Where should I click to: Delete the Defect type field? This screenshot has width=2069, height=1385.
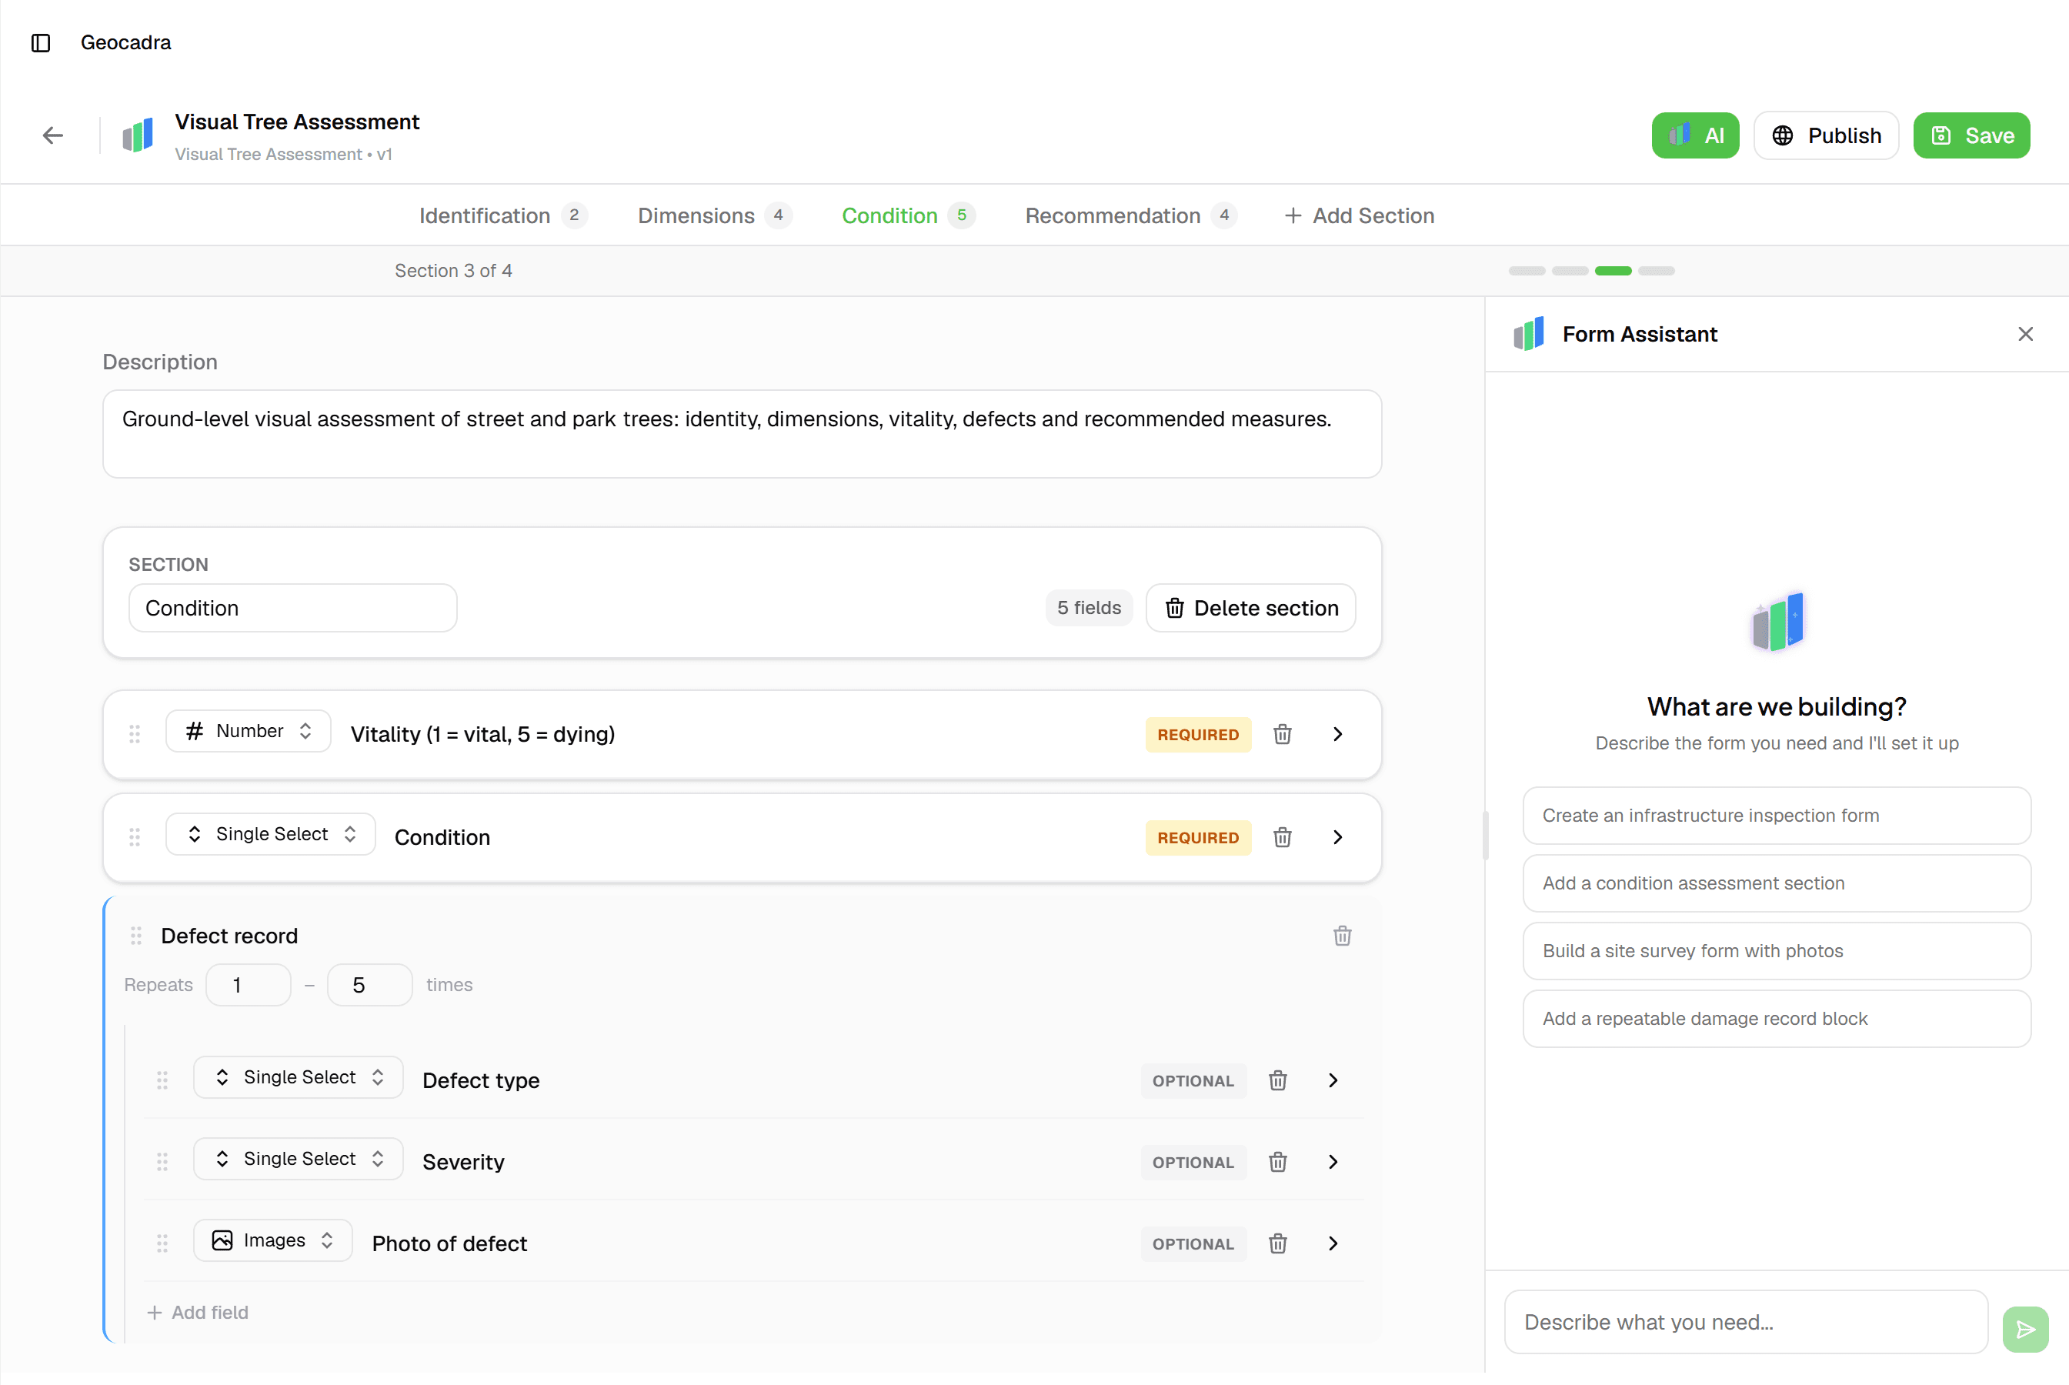[1277, 1080]
